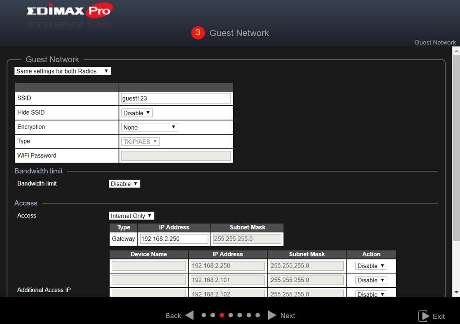The image size is (460, 324).
Task: Click the 'Hide SSID' row label
Action: 31,112
